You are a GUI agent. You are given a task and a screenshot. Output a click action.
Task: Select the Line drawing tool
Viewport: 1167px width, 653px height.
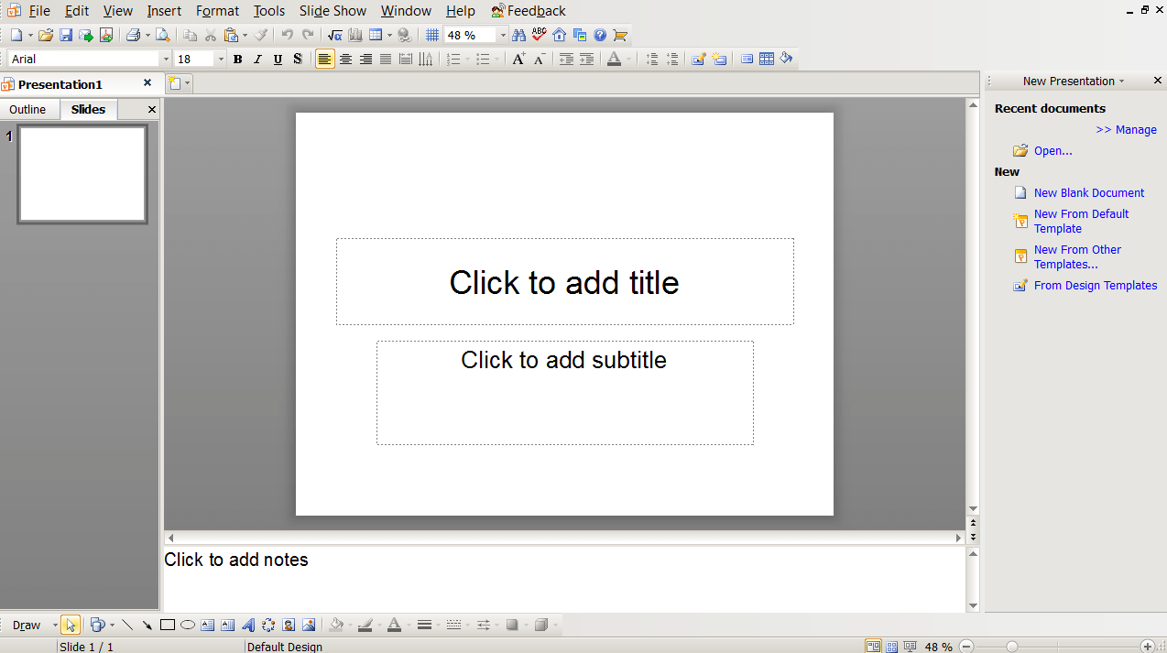[x=126, y=625]
